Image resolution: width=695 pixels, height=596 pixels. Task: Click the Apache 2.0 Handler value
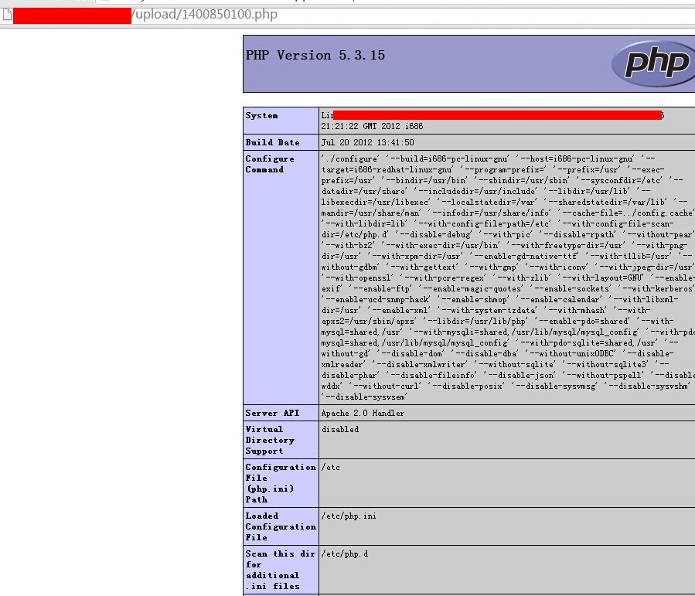point(363,413)
